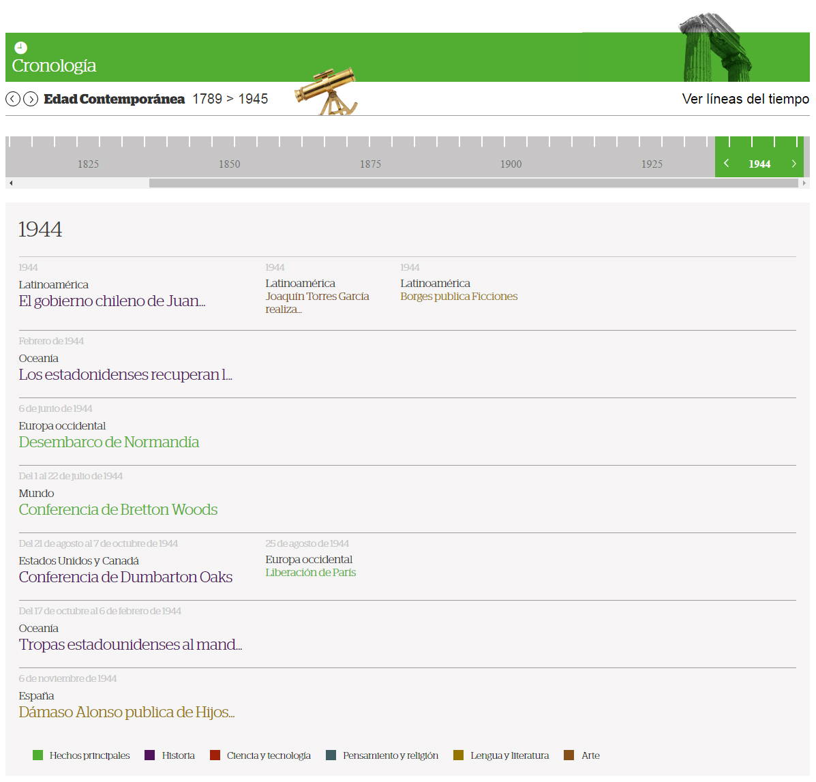Open Conferencia de Bretton Woods entry
Image resolution: width=816 pixels, height=782 pixels.
(118, 510)
